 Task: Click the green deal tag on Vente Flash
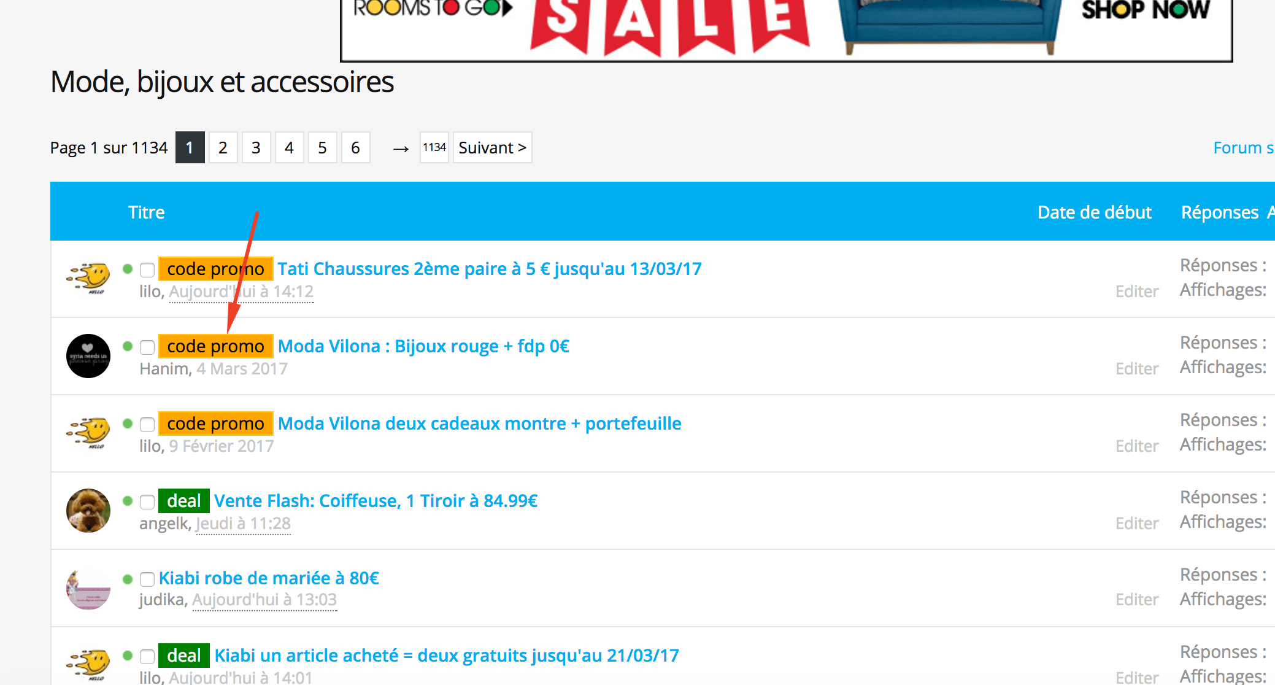(x=183, y=501)
